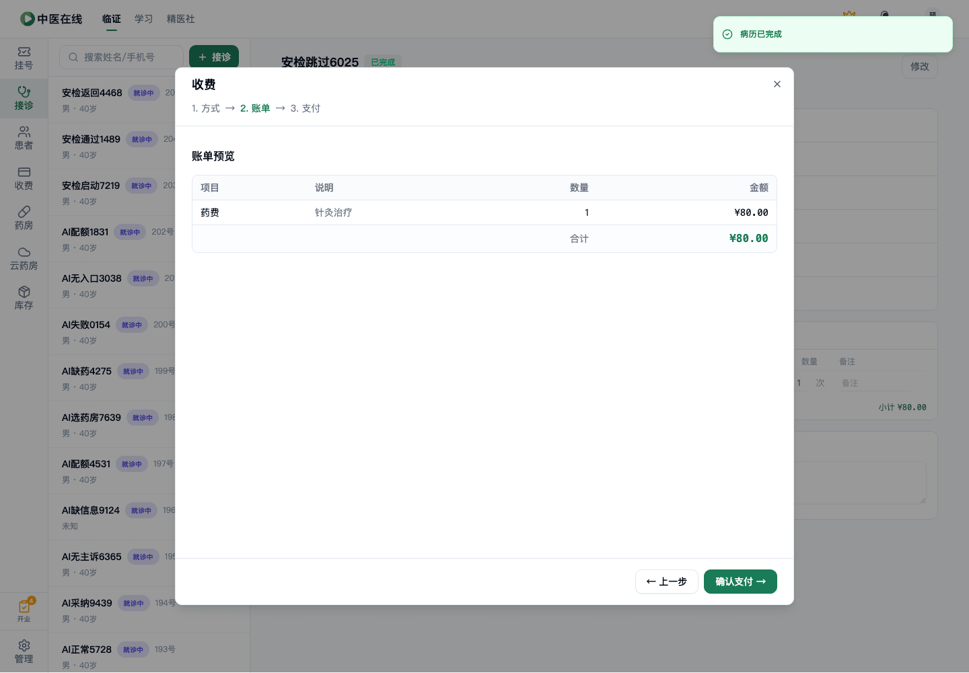
Task: Open the 收费 billing sidebar icon
Action: [24, 179]
